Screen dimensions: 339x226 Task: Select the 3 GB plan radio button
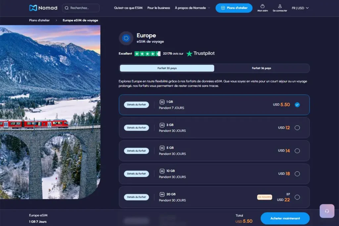point(297,127)
